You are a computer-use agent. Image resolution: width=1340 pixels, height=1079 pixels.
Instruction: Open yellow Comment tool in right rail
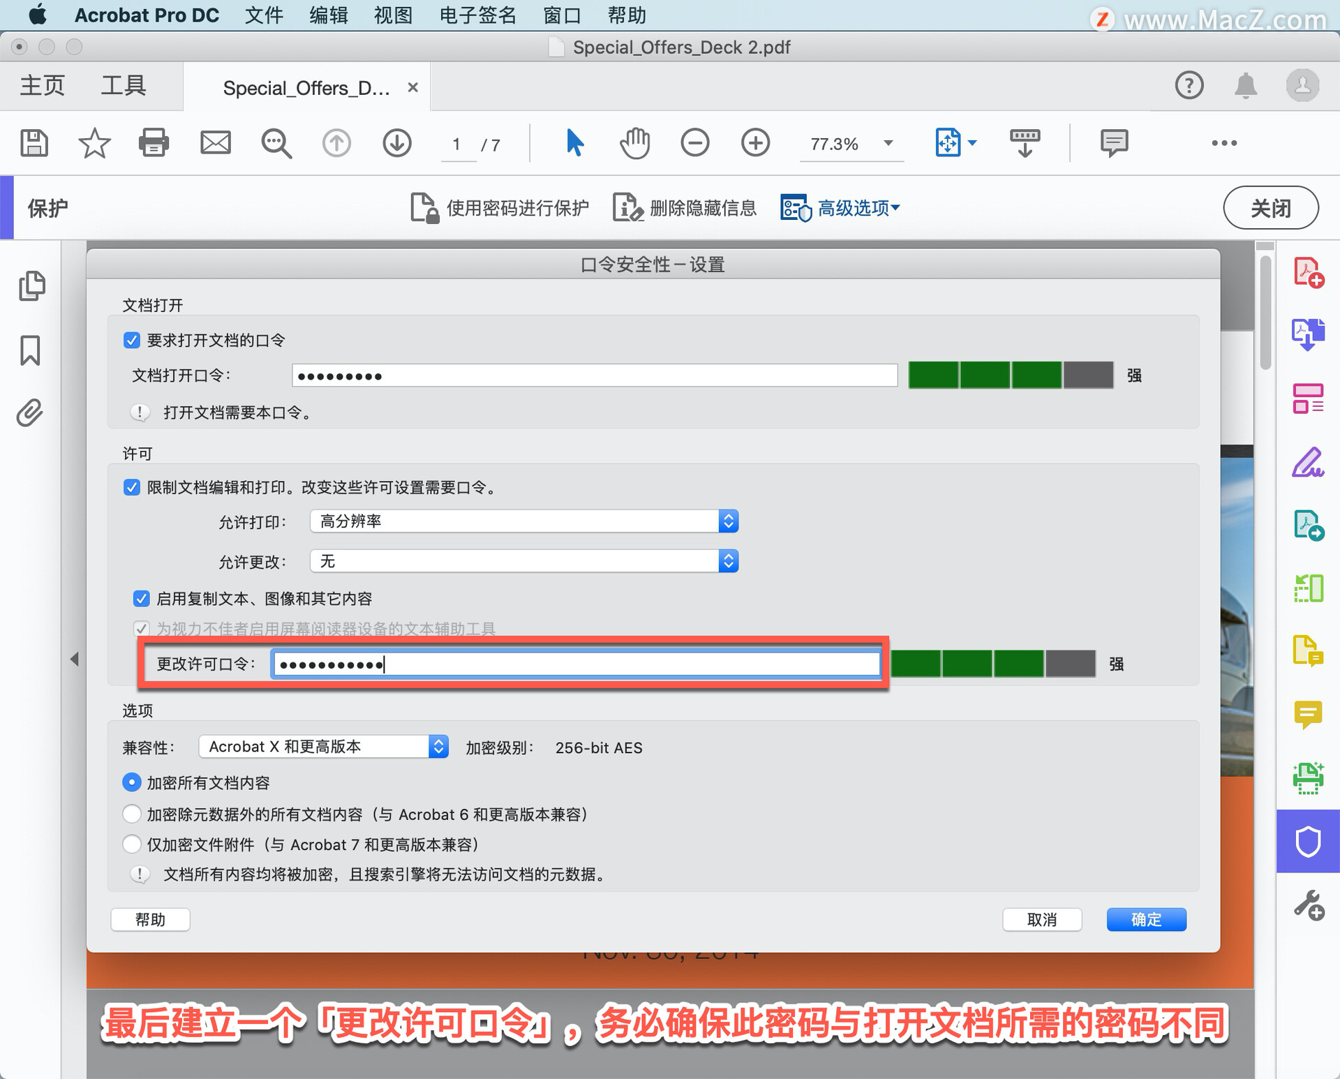coord(1308,715)
